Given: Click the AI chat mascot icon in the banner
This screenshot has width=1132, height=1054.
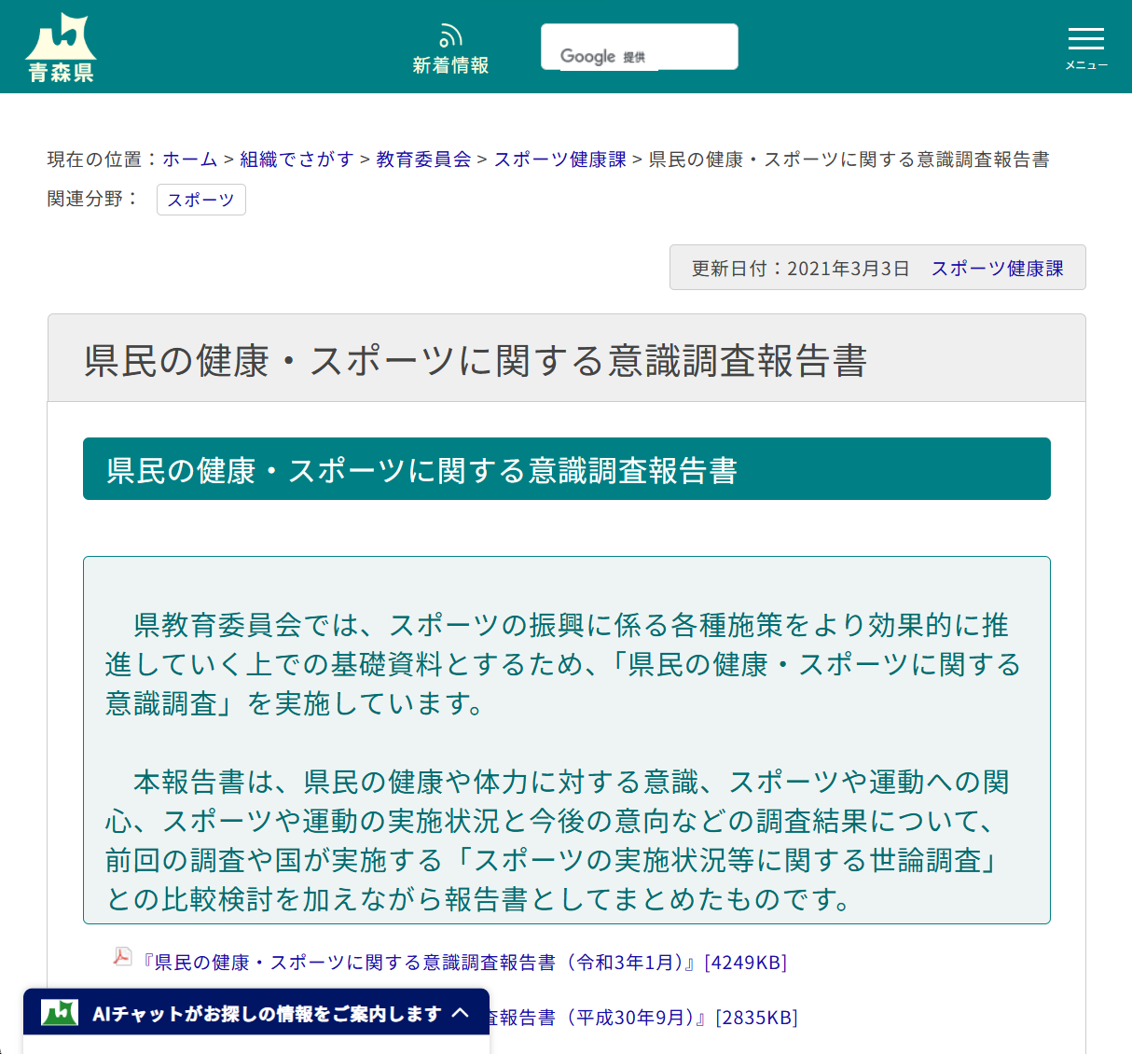Looking at the screenshot, I should pos(58,1012).
